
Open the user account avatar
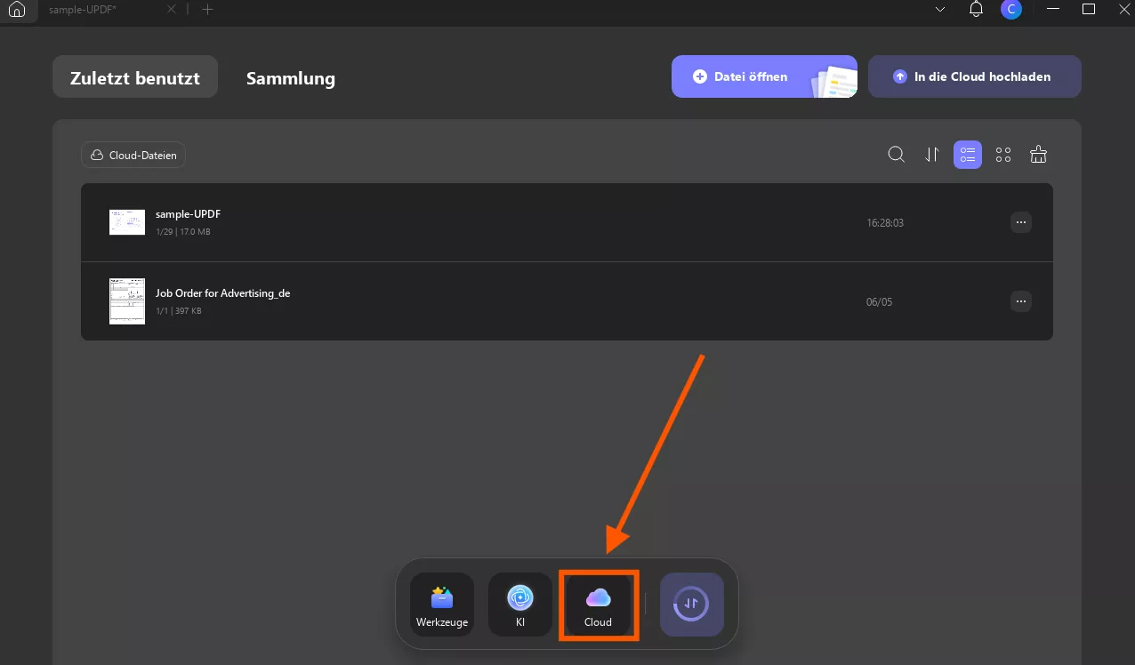pyautogui.click(x=1010, y=10)
